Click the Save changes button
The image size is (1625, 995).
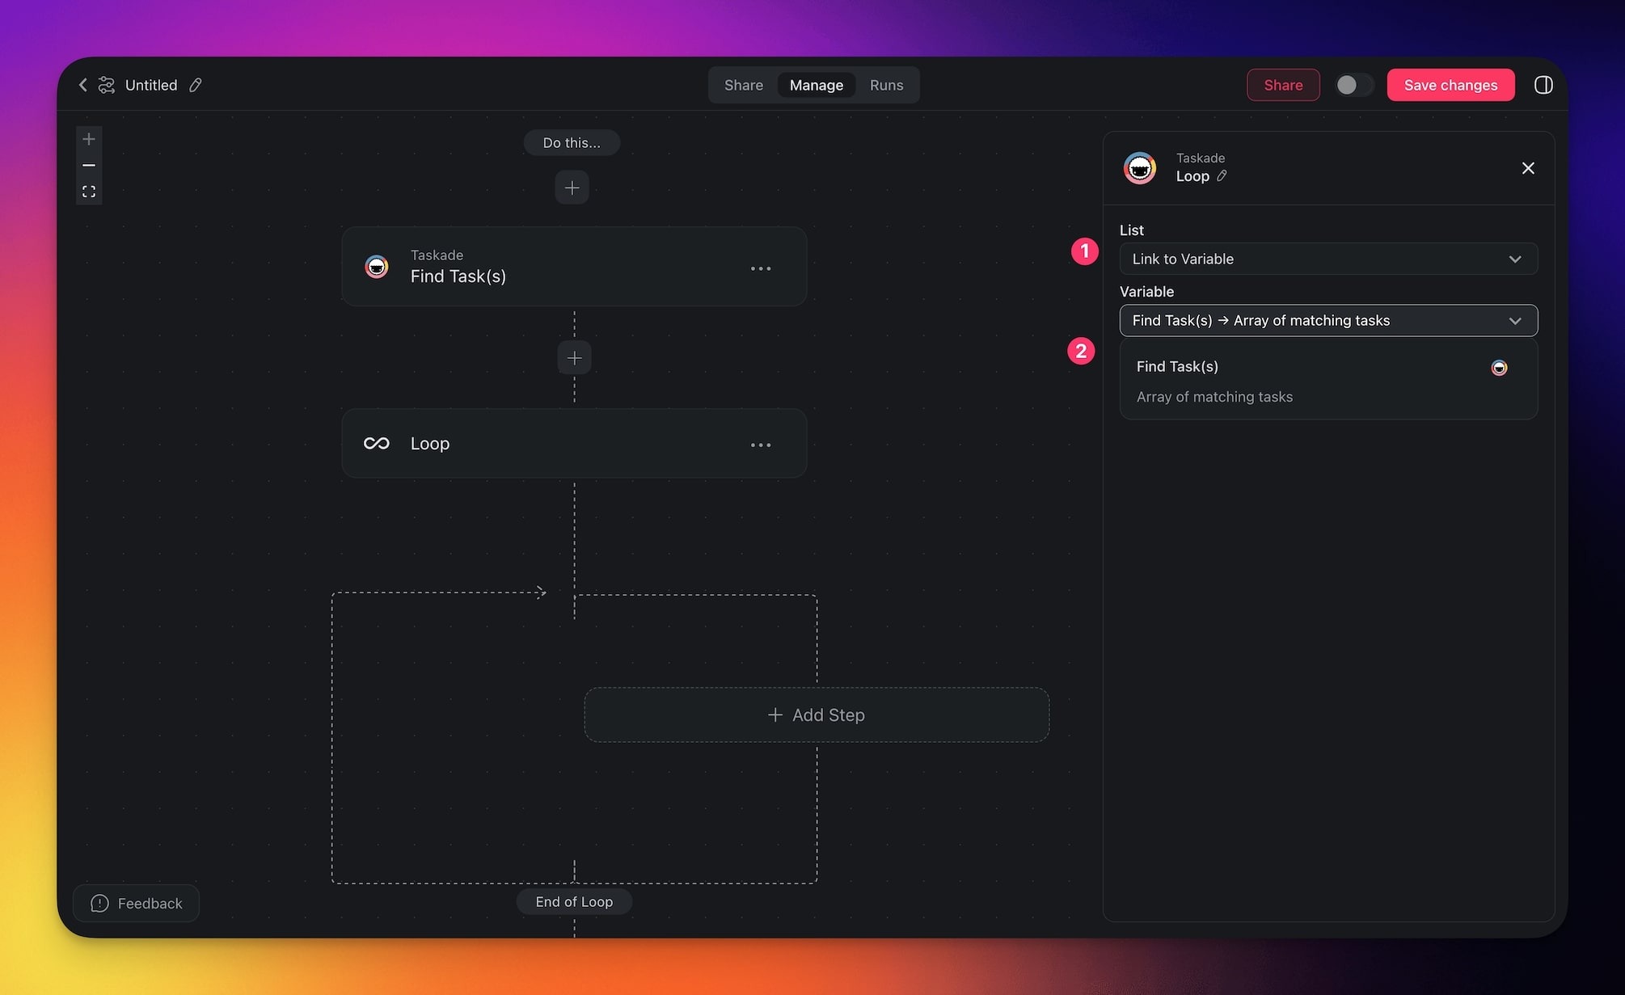coord(1450,85)
